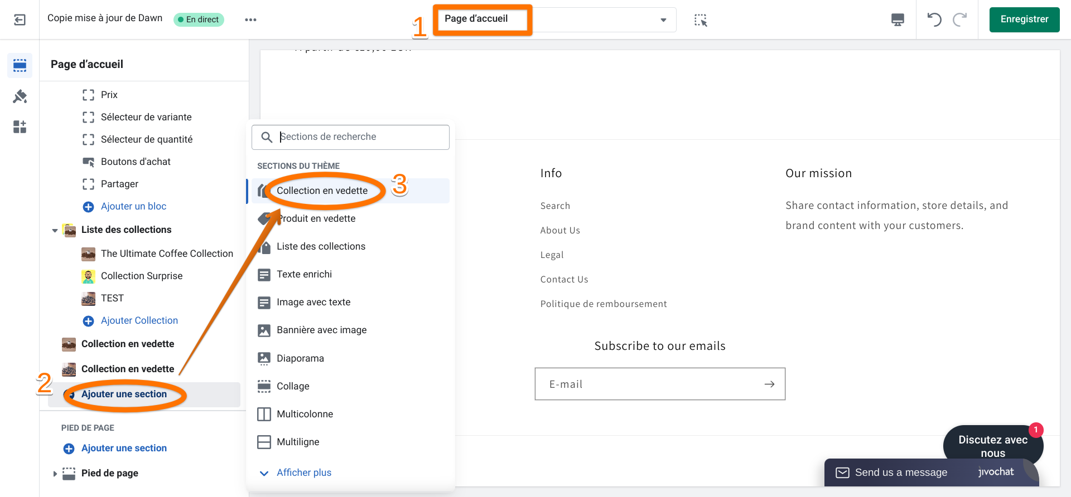Open the three-dots theme actions menu
Screen dimensions: 1071x497
pos(250,20)
